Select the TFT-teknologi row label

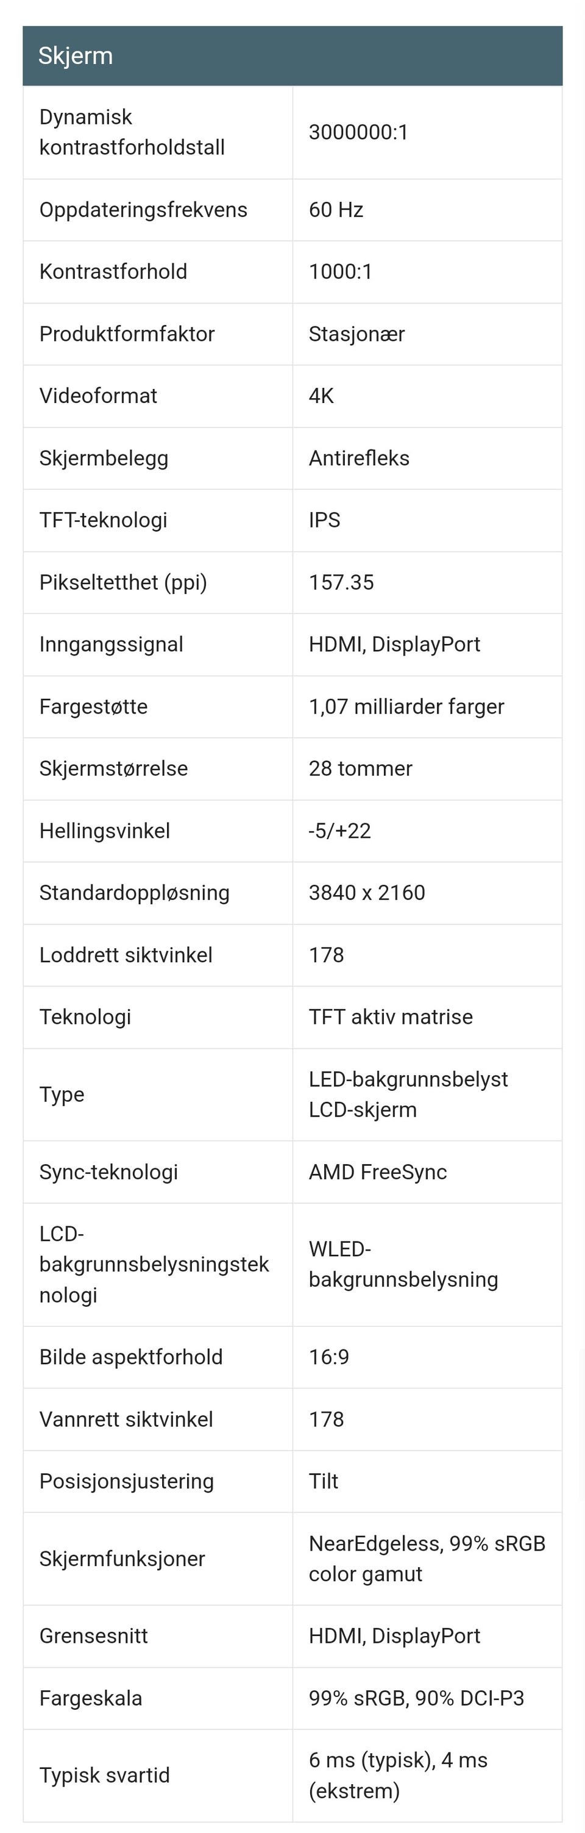103,520
